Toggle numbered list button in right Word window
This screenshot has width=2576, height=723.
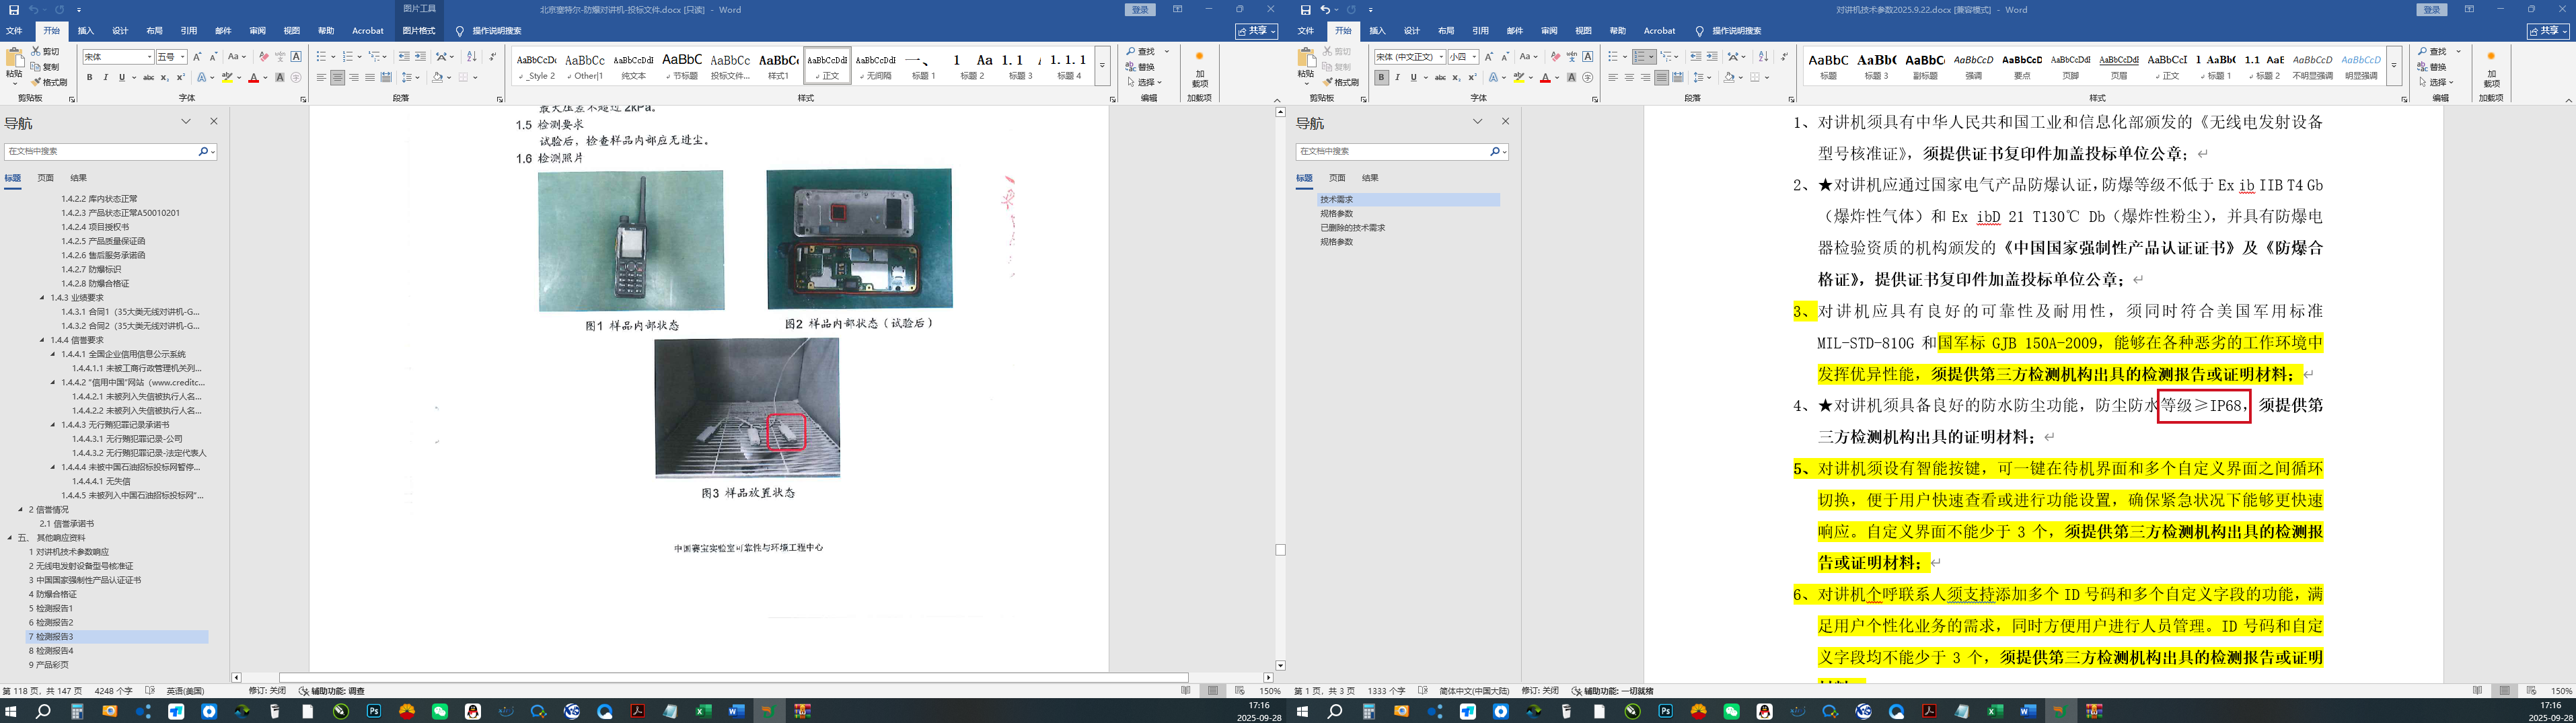click(x=1639, y=57)
